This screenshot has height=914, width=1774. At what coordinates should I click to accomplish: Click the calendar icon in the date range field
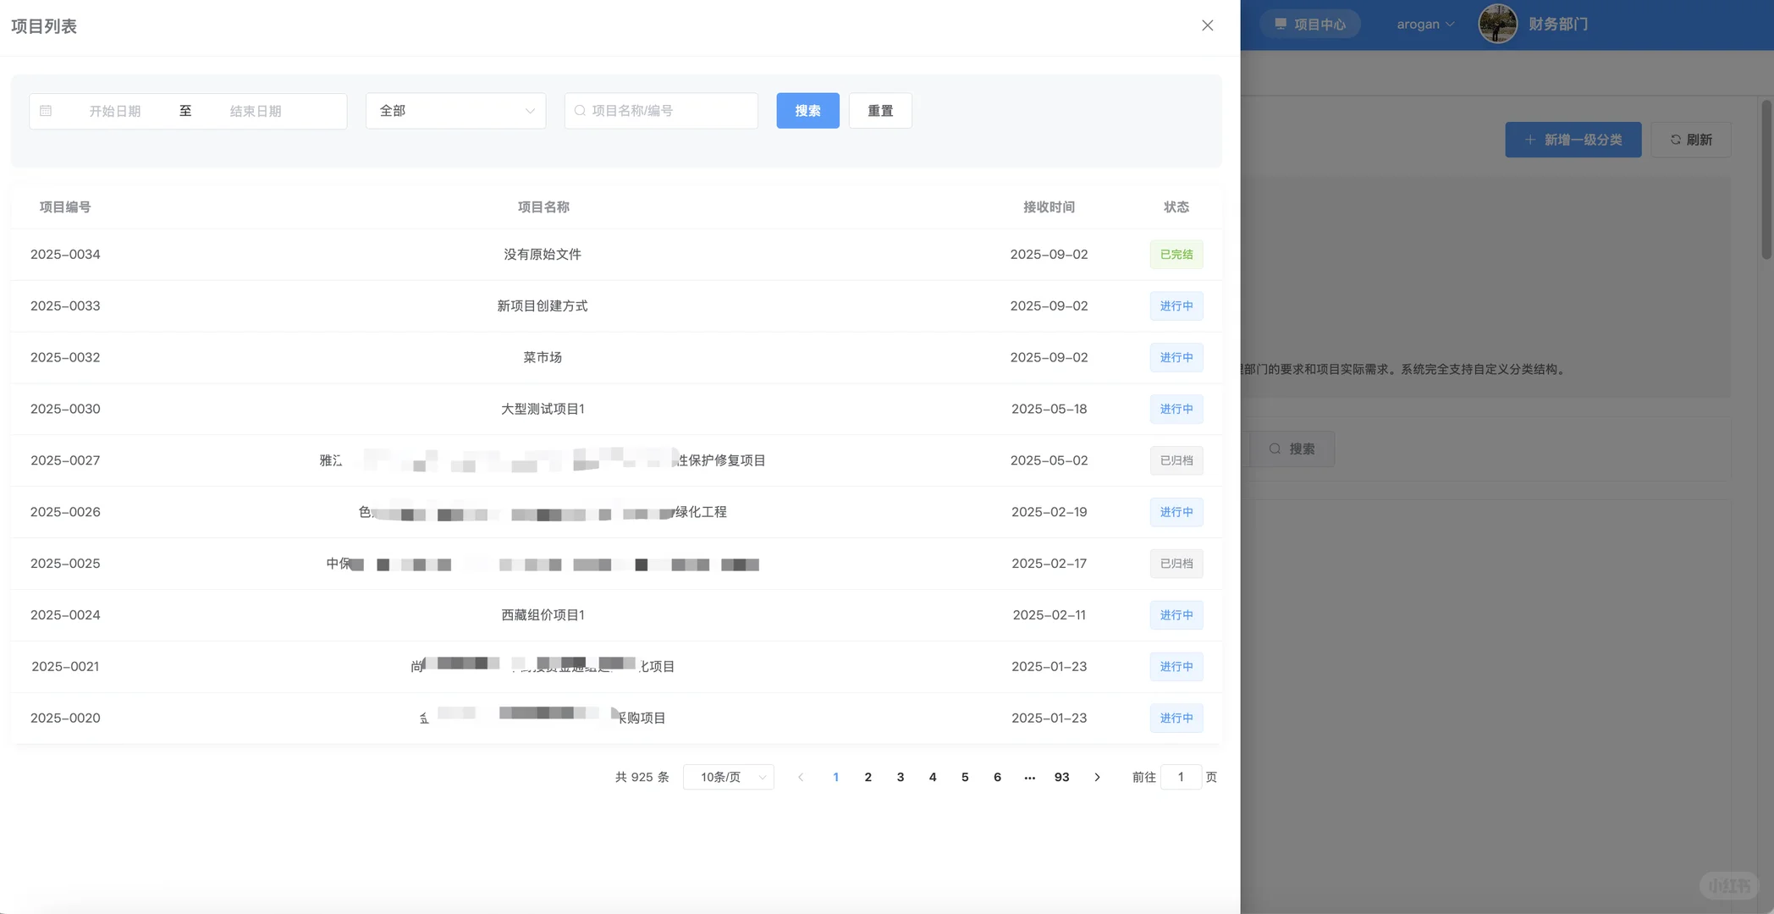(46, 110)
